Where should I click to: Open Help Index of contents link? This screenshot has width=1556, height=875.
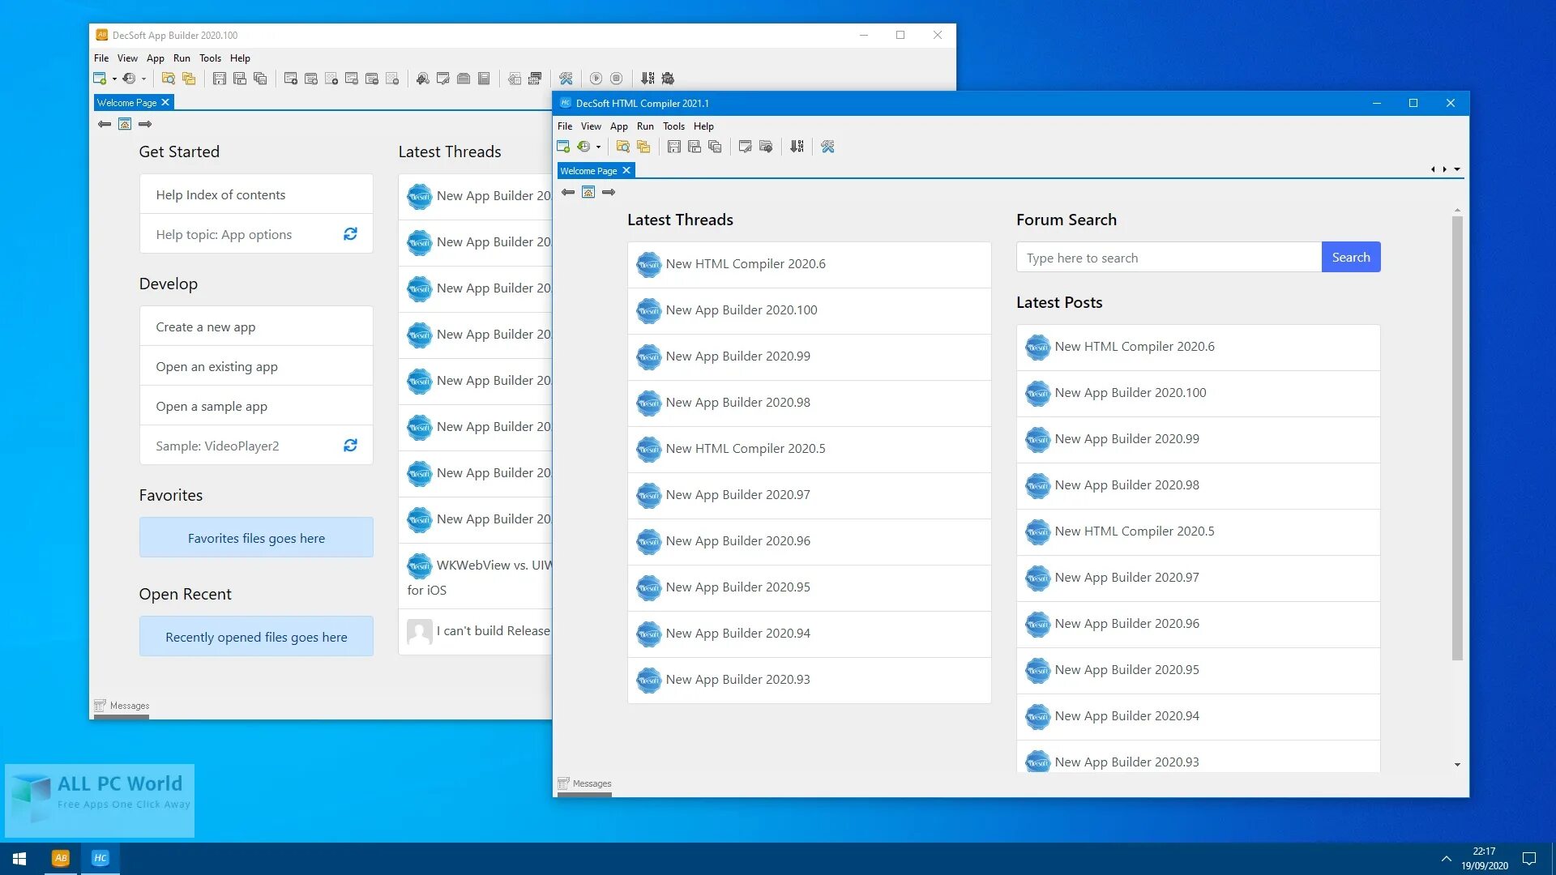click(256, 194)
